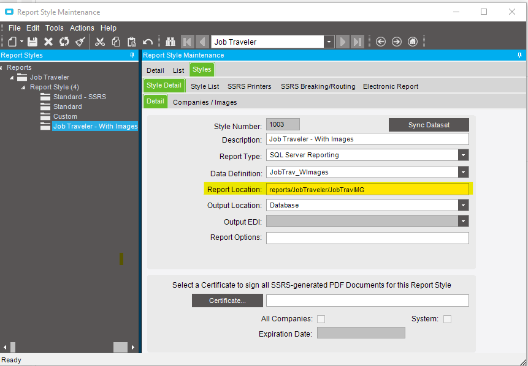
Task: Collapse the Reports root tree node
Action: (1, 68)
